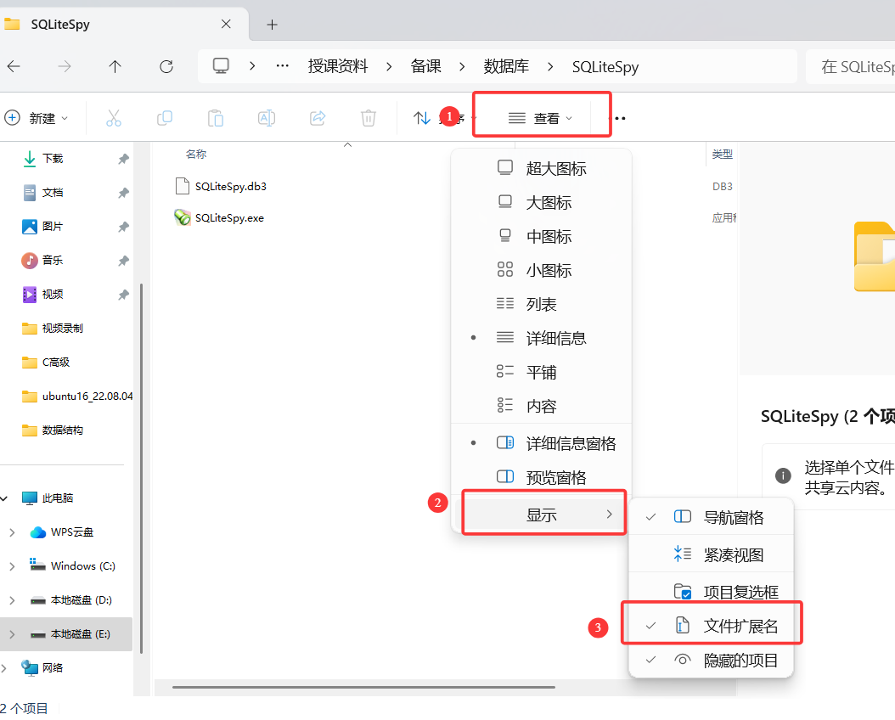Viewport: 895px width, 720px height.
Task: Toggle the 导航窗格 option
Action: 712,517
